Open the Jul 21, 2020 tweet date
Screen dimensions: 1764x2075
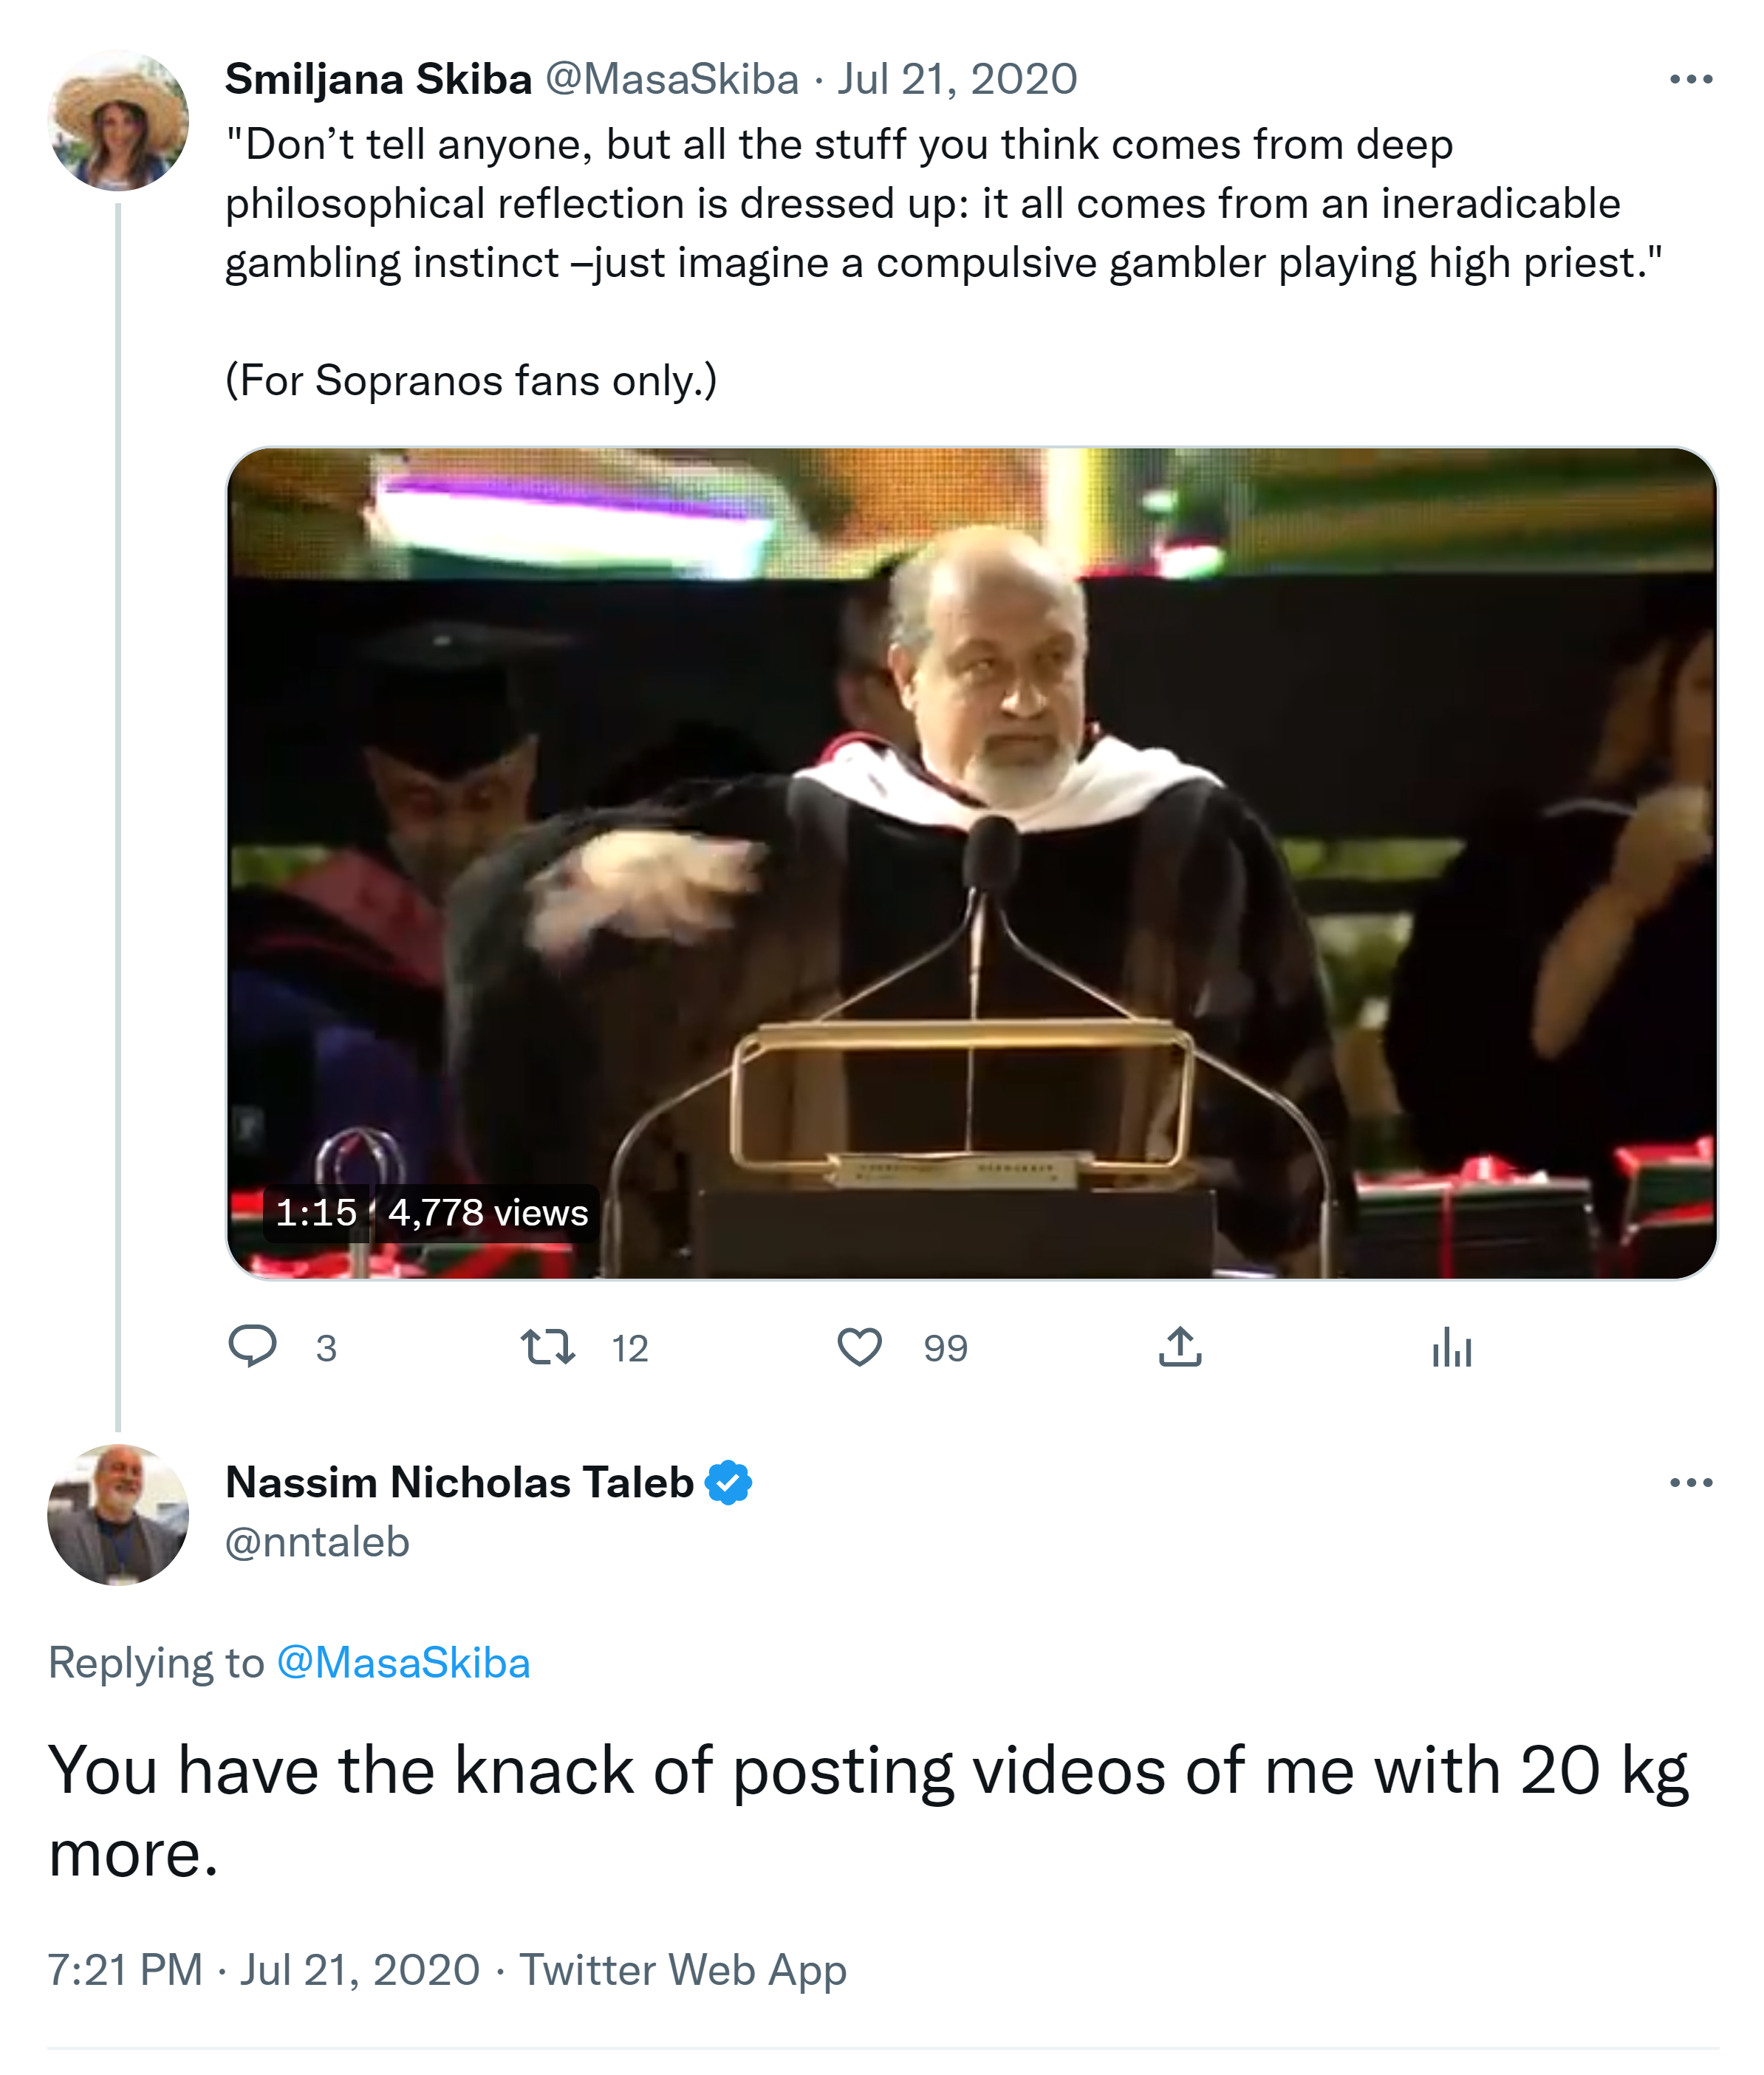pos(957,79)
